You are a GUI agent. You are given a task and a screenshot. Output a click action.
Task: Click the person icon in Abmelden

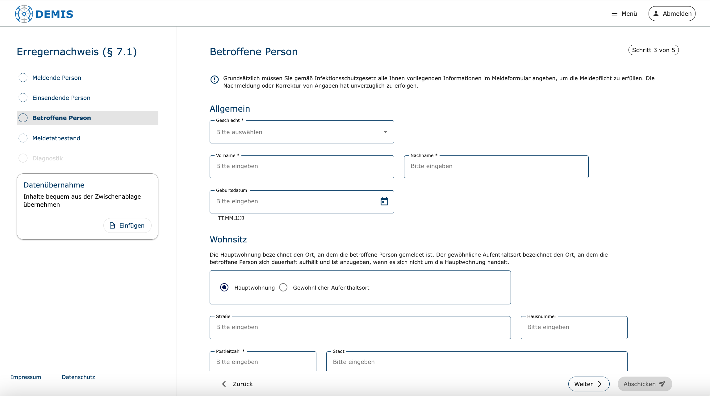pos(656,14)
